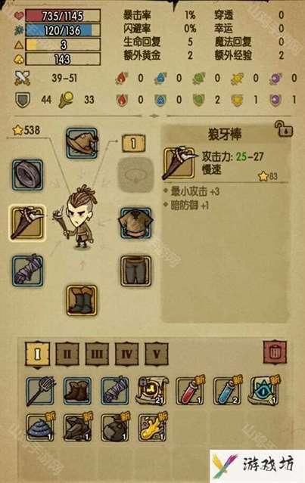Open inventory tab V

(x=157, y=355)
